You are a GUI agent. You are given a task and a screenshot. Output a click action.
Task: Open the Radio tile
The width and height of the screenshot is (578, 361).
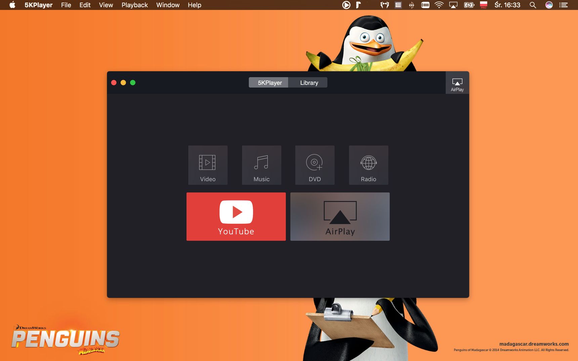coord(369,165)
